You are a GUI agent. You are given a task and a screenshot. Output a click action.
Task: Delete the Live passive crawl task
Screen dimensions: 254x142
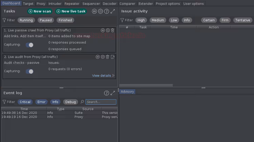point(112,30)
